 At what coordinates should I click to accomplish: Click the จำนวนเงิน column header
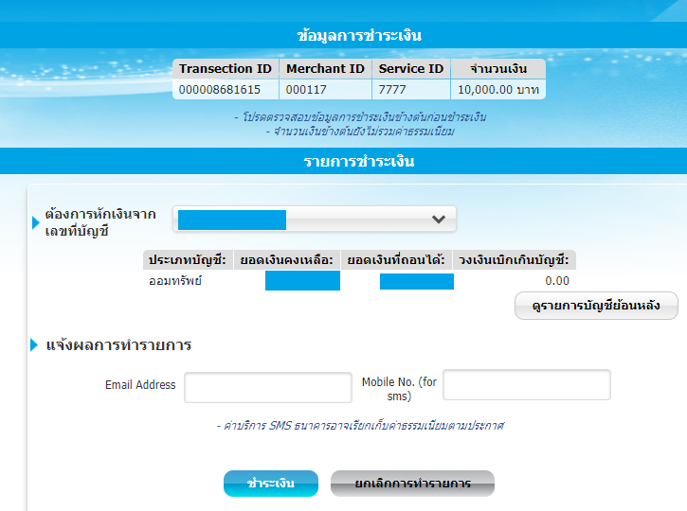(x=498, y=69)
